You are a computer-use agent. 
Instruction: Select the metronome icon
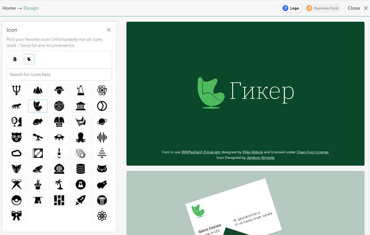(80, 90)
